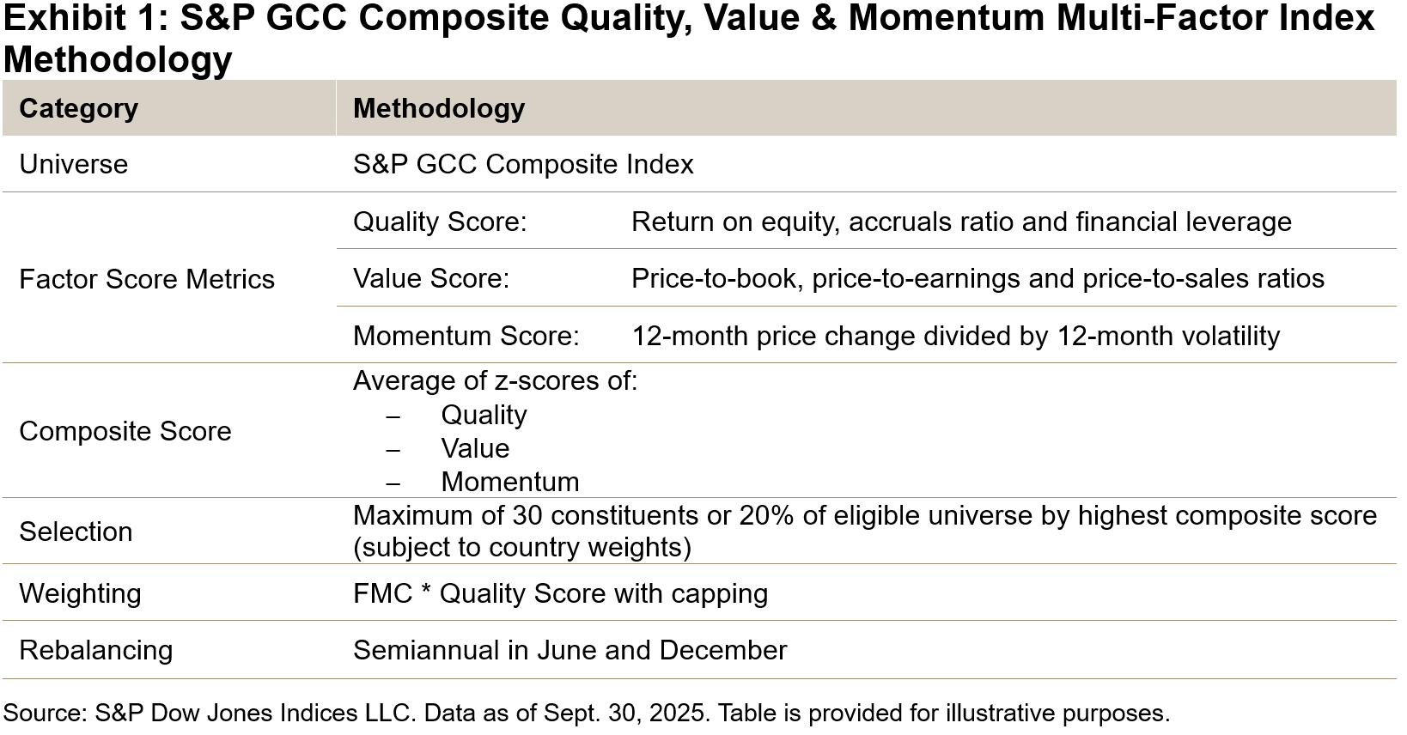Click 'Semiannual in June and December' cell
Screen dimensions: 1407x735
tap(569, 650)
